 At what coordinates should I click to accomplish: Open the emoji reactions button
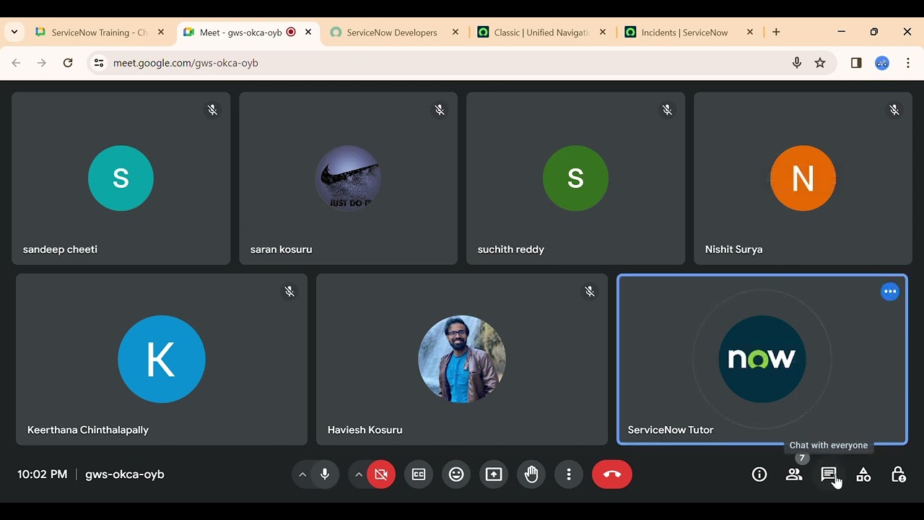pos(456,474)
